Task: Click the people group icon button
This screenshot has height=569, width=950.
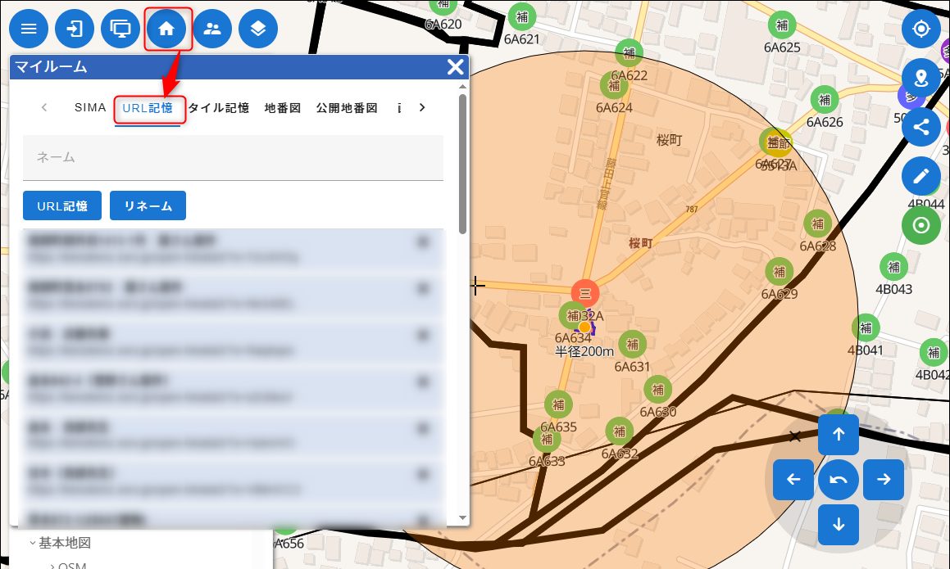Action: pos(212,29)
